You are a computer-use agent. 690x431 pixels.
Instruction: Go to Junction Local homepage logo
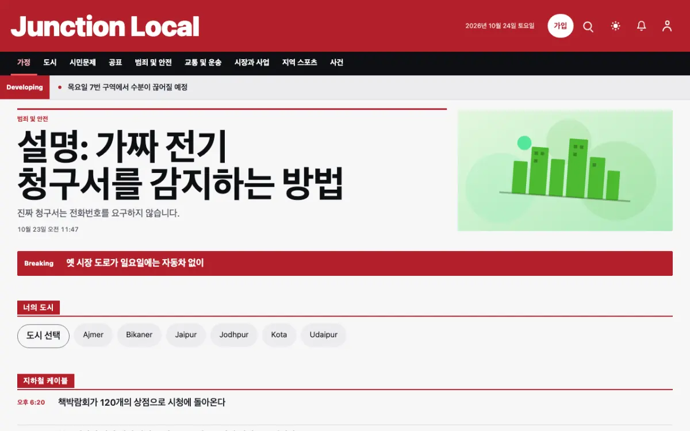tap(105, 26)
